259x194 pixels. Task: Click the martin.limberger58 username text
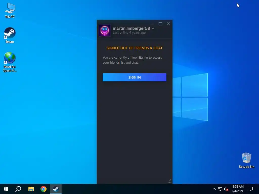coord(131,28)
